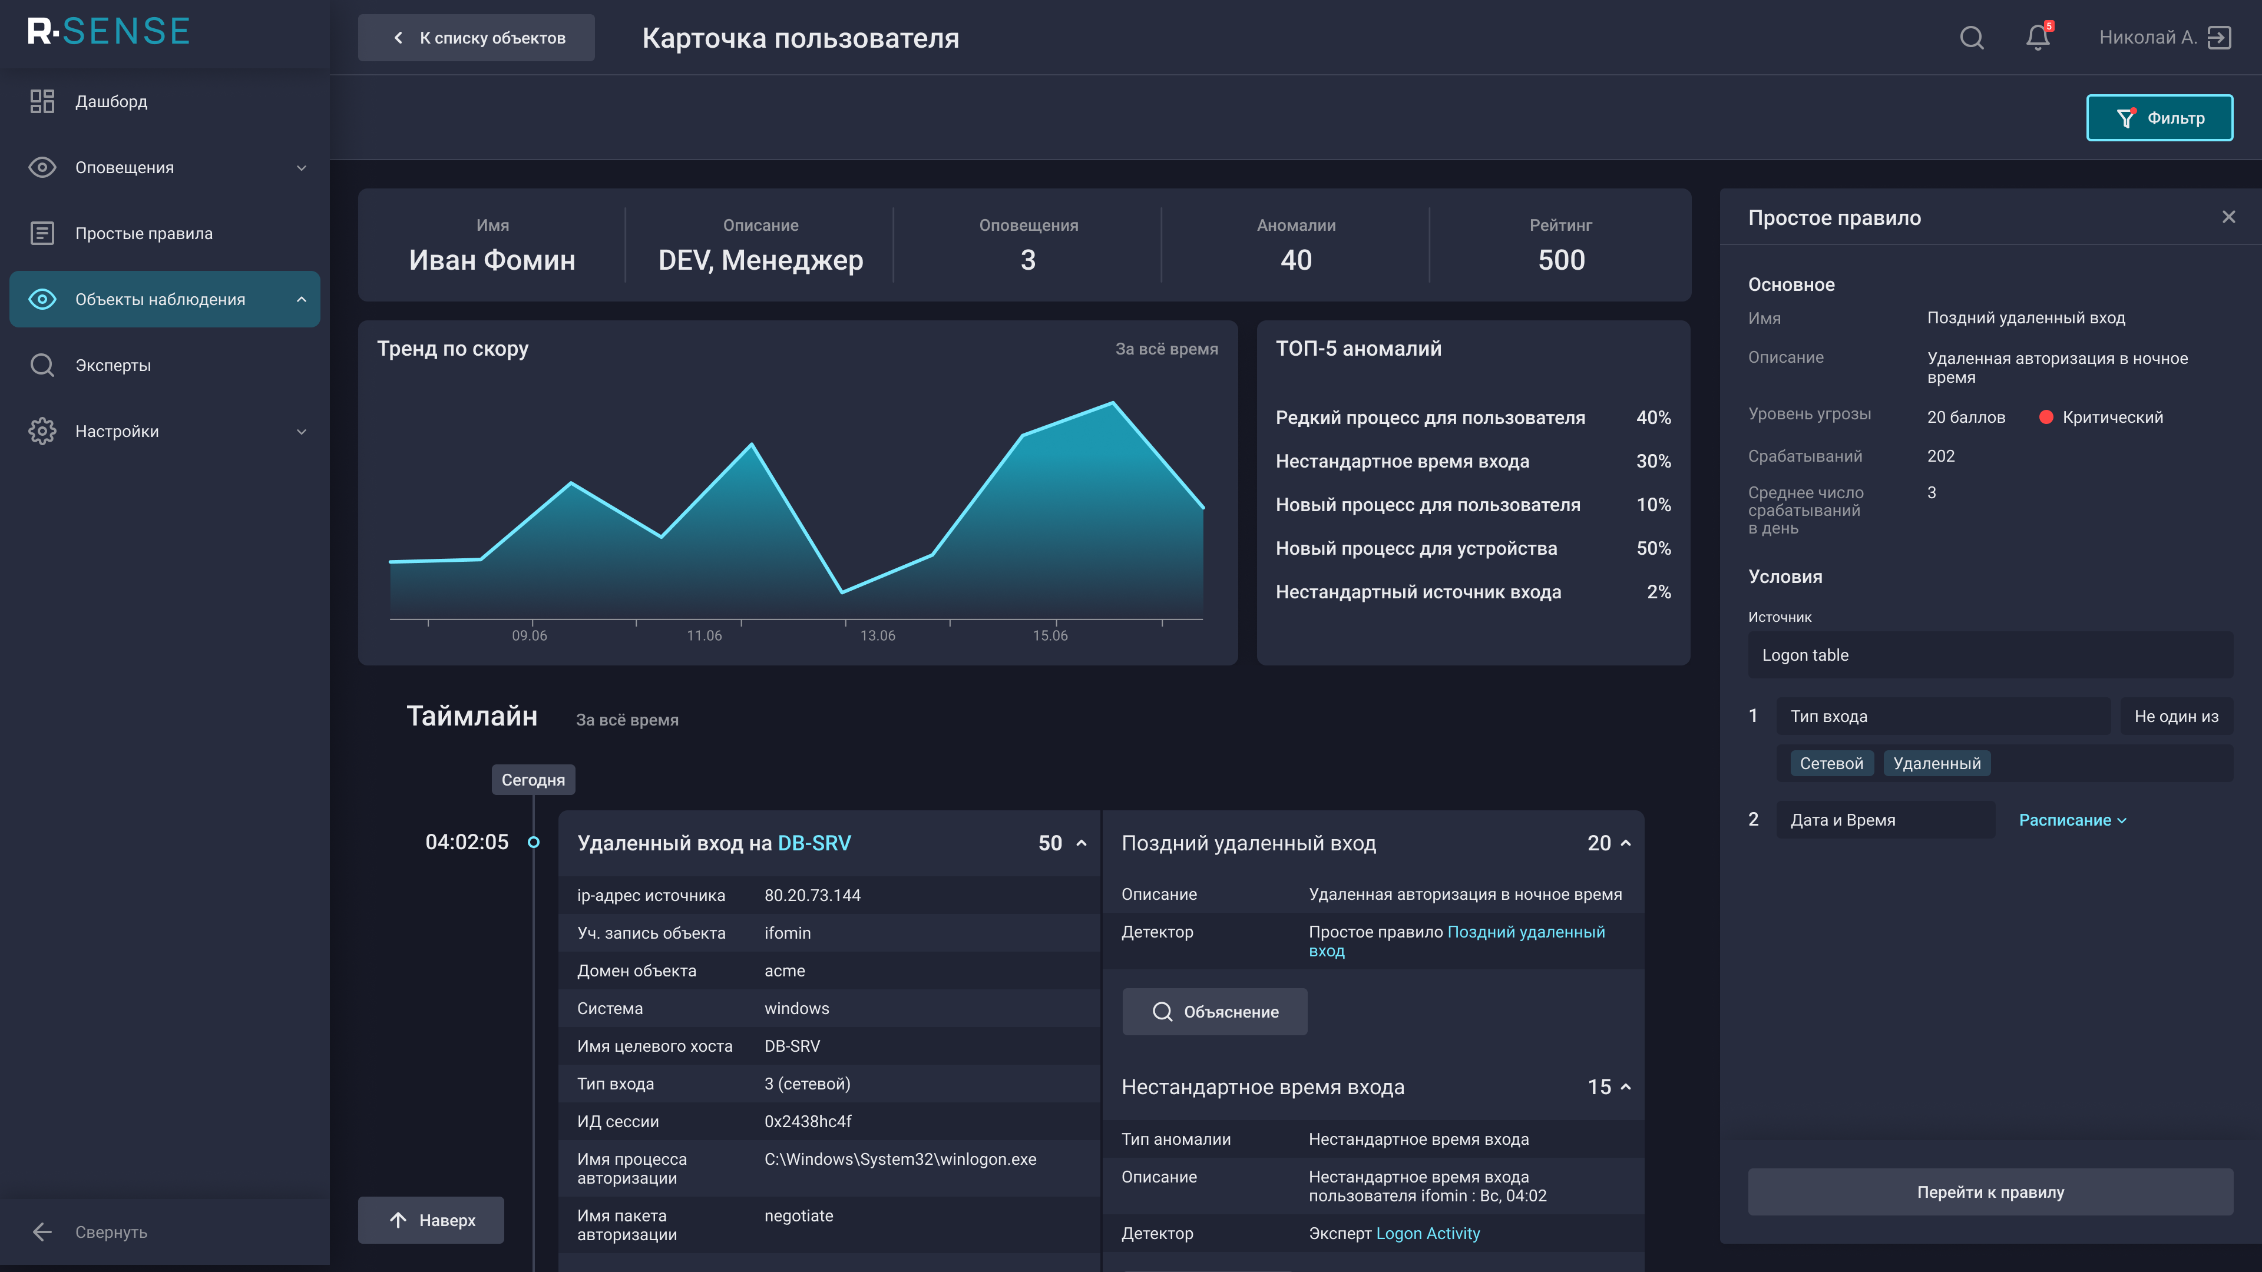
Task: Click the search magnifier icon in header
Action: pyautogui.click(x=1972, y=38)
